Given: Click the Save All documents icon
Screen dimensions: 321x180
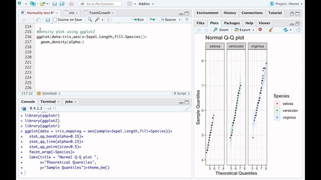Looking at the screenshot, I should (x=62, y=3).
